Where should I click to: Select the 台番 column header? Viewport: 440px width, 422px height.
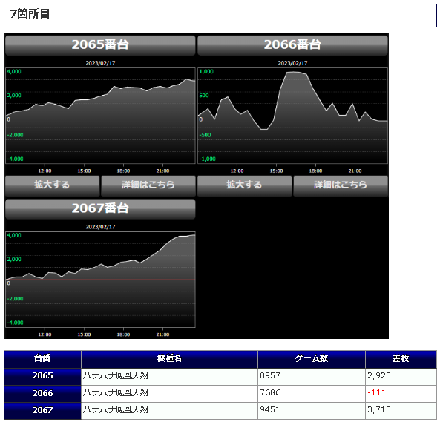coord(42,359)
